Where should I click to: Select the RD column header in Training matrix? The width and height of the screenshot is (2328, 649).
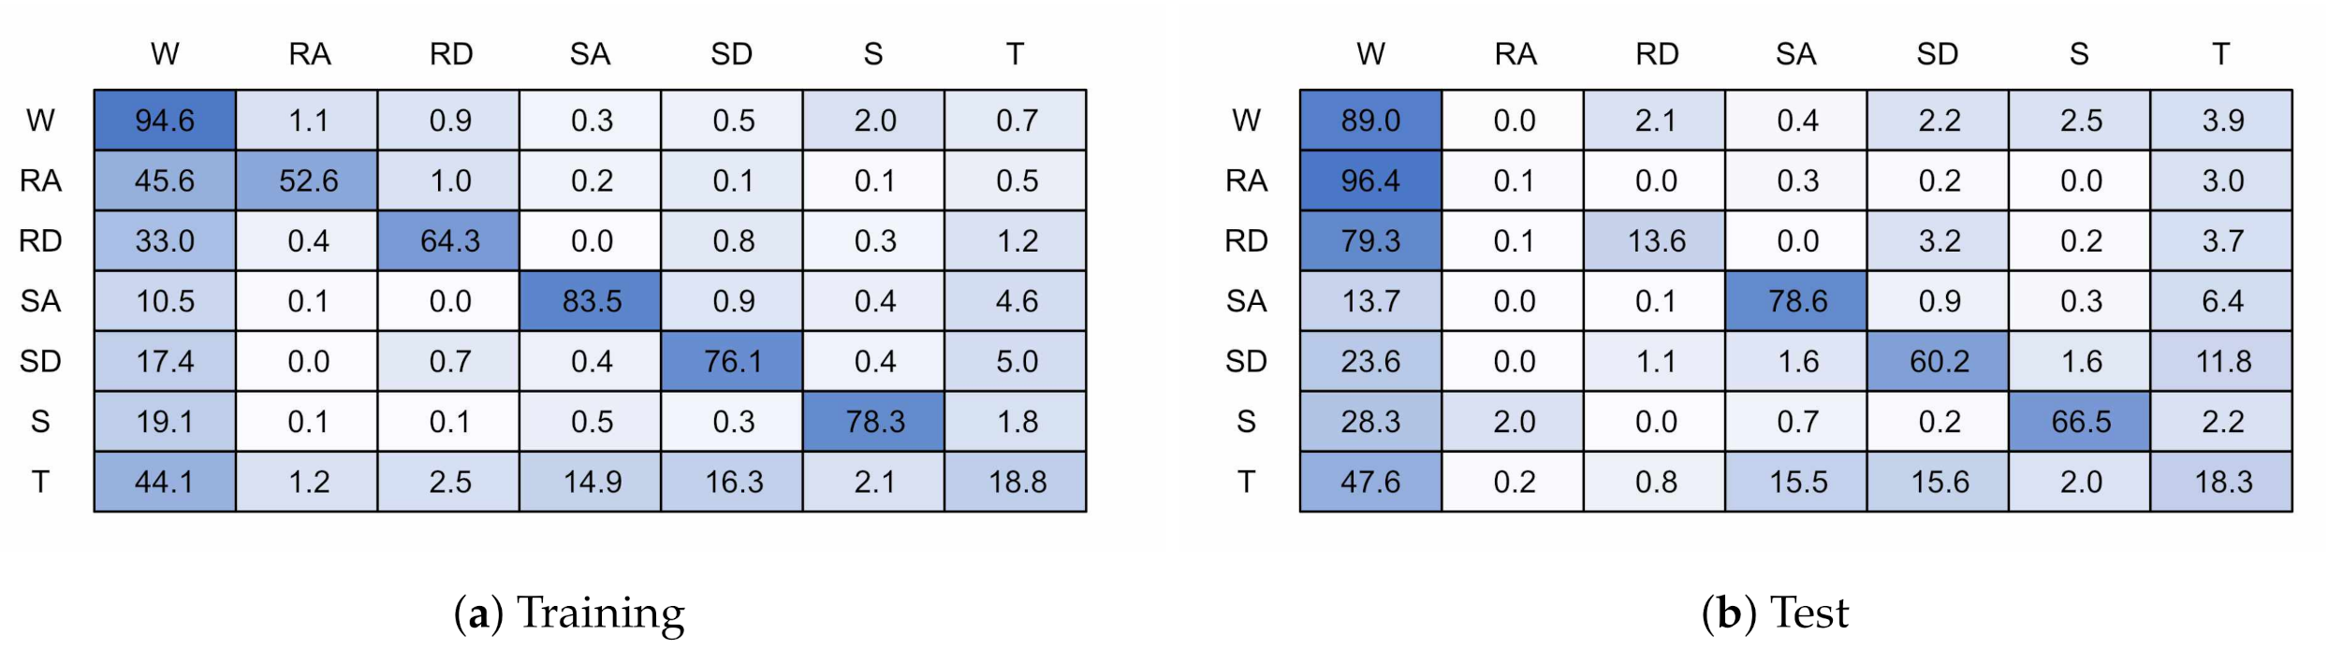click(x=451, y=54)
